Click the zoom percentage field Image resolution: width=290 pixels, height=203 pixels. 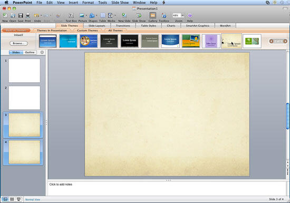(x=177, y=15)
